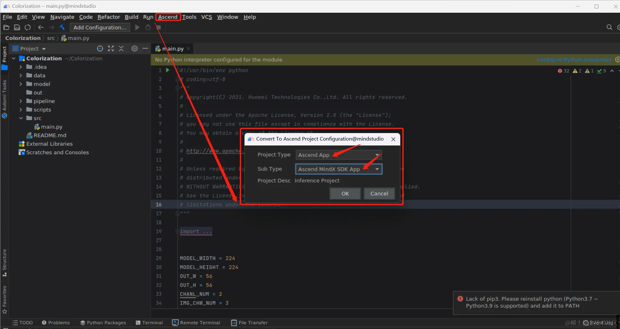Screen dimensions: 620x329
Task: Open the Refactor menu
Action: point(109,17)
